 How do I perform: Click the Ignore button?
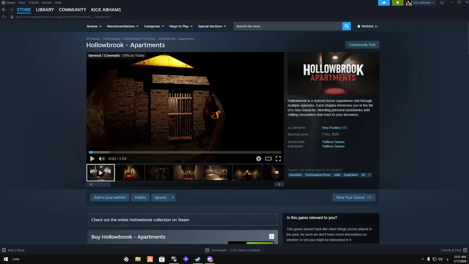click(x=160, y=197)
